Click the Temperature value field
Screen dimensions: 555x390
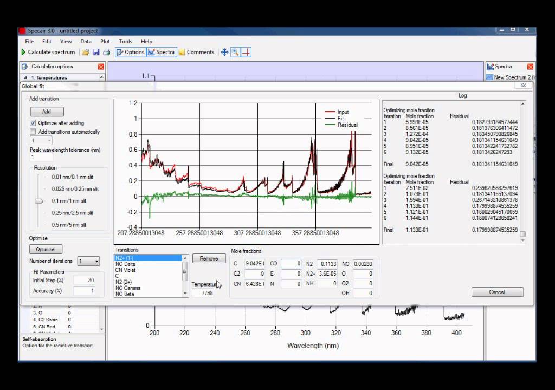pos(203,293)
